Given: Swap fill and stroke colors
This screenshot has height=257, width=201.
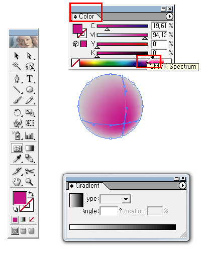Looking at the screenshot, I should point(31,194).
